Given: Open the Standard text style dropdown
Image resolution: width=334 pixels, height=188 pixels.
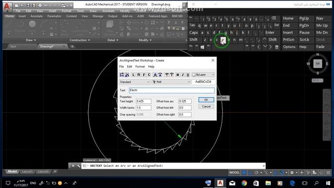Looking at the screenshot, I should click(x=135, y=82).
